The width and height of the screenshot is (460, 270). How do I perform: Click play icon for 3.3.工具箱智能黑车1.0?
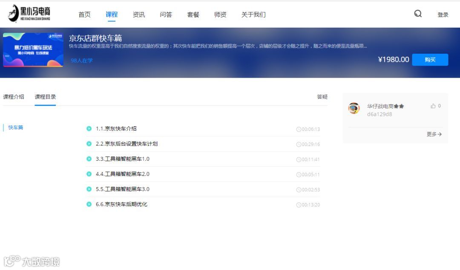click(89, 159)
